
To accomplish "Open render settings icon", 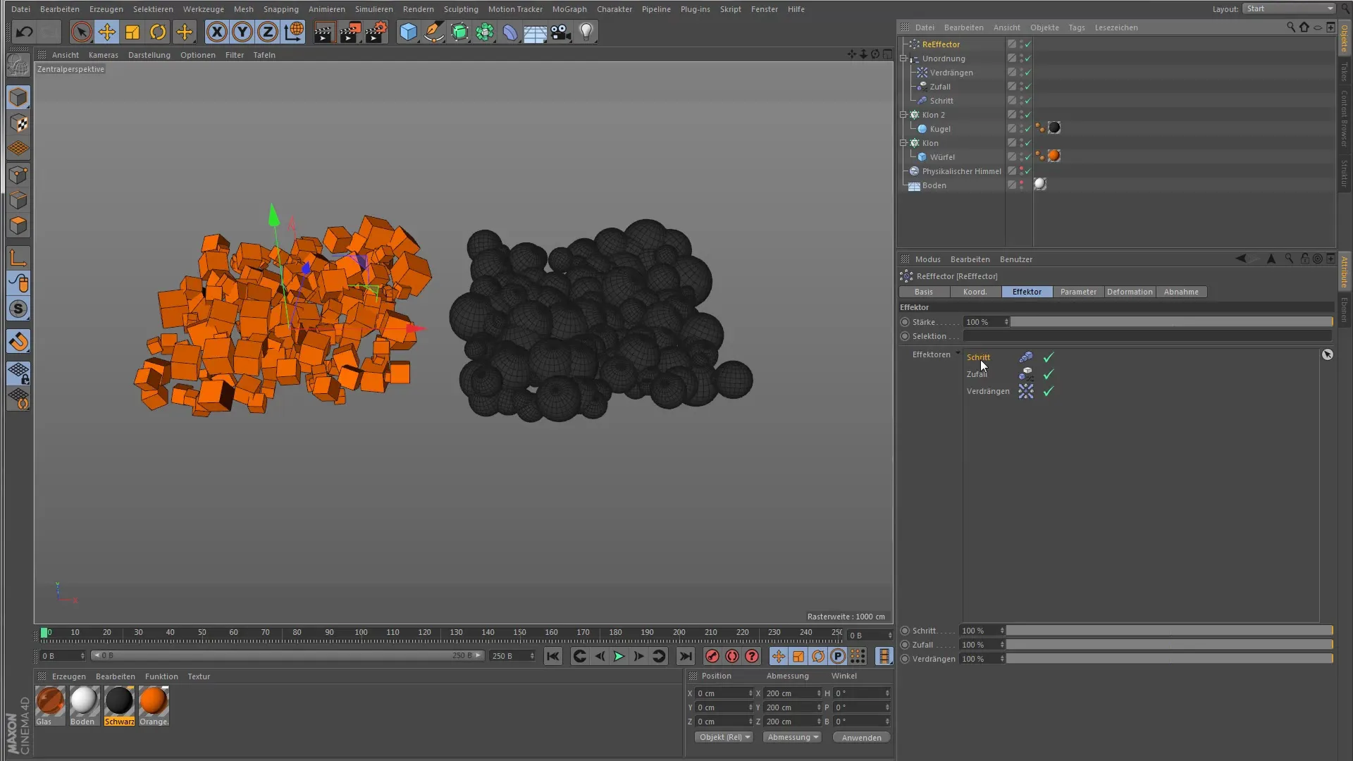I will [376, 32].
